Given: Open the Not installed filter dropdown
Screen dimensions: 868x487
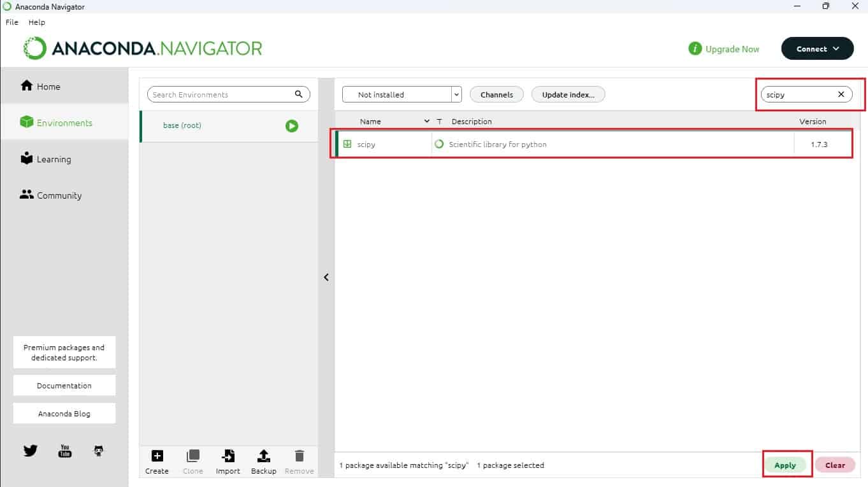Looking at the screenshot, I should pos(401,94).
